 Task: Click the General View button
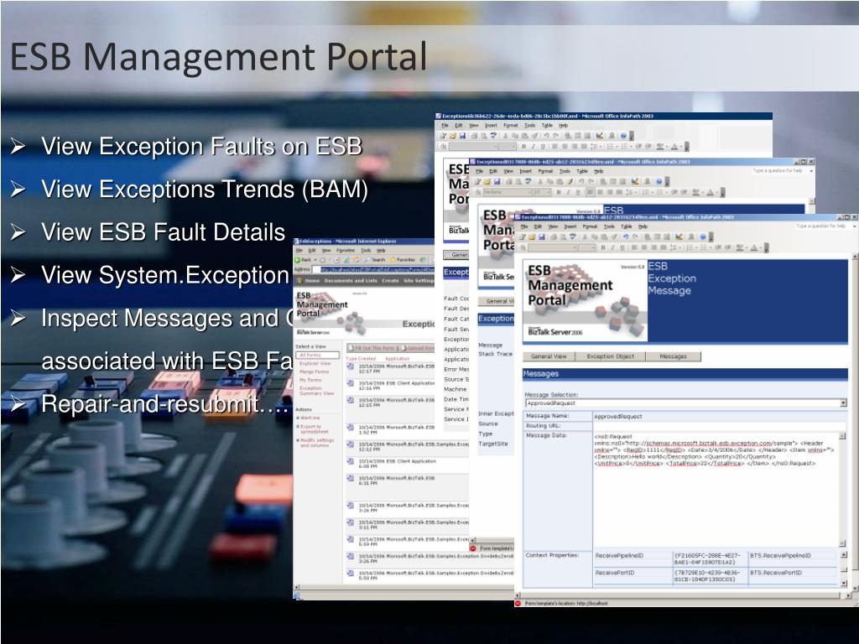(x=549, y=356)
